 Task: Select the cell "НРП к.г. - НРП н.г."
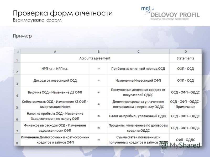55,69
